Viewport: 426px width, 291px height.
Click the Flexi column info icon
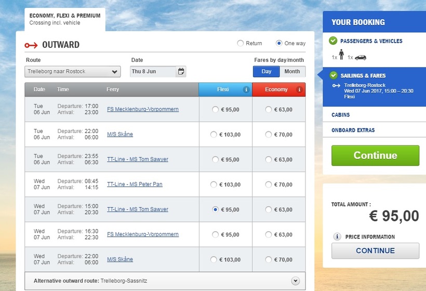click(246, 89)
